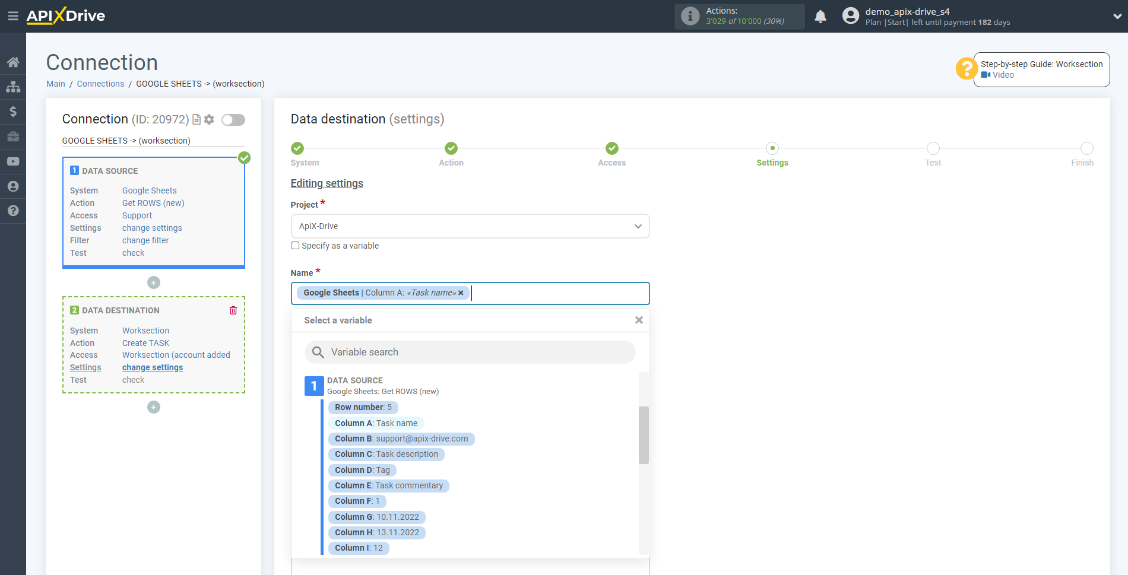Open billing dollar sidebar icon
Viewport: 1128px width, 575px height.
[13, 112]
